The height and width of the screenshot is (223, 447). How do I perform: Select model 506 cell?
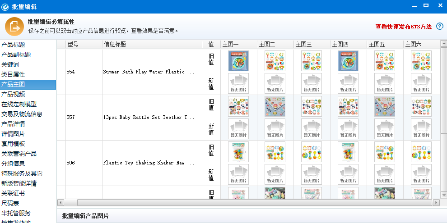[x=84, y=163]
